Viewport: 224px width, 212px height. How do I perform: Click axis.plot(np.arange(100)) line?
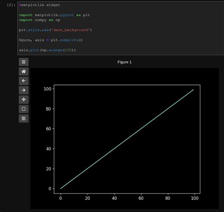(47, 50)
